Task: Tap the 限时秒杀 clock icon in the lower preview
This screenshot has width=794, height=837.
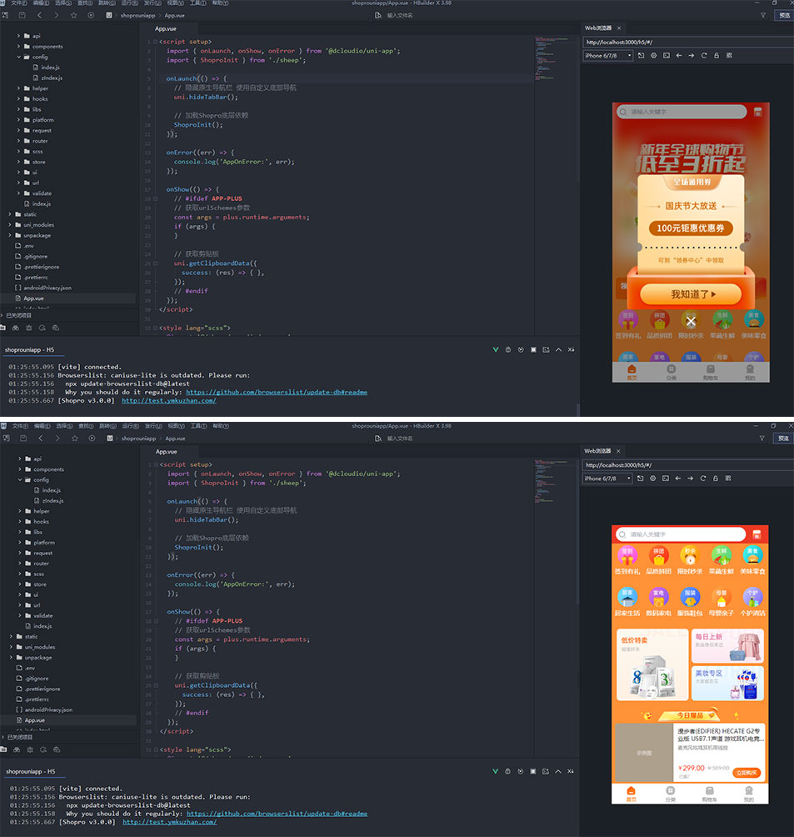Action: [690, 555]
